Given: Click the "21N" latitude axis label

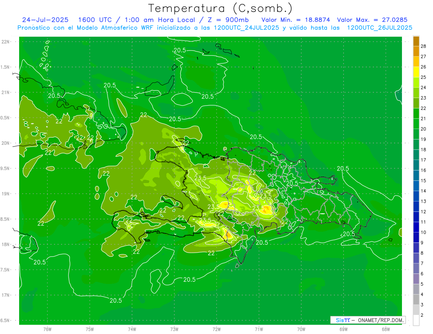Looking at the screenshot, I should point(5,92).
